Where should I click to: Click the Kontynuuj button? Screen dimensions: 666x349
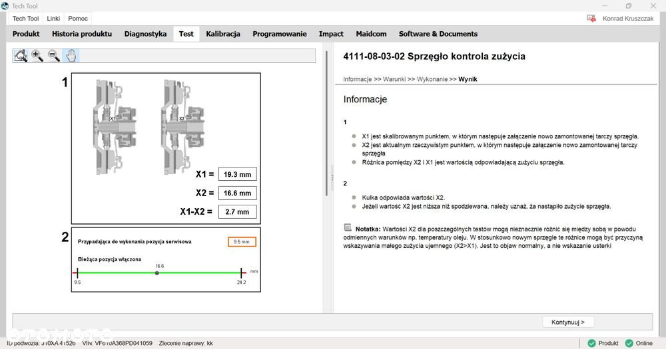tap(568, 322)
